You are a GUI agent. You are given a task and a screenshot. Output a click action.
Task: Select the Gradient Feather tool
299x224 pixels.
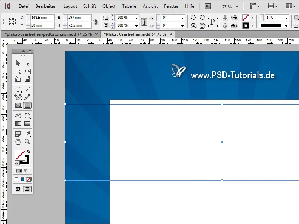point(27,124)
